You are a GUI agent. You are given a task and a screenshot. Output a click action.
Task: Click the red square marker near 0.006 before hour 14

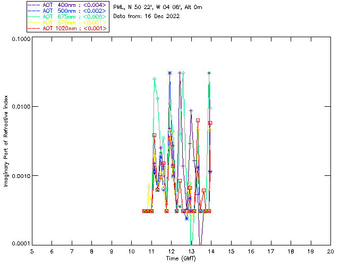coord(210,123)
